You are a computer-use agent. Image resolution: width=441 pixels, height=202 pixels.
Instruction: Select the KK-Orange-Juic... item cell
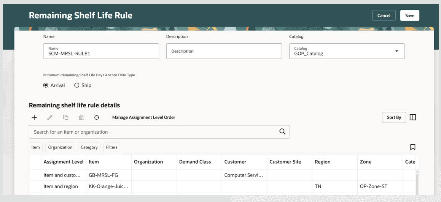pyautogui.click(x=109, y=186)
